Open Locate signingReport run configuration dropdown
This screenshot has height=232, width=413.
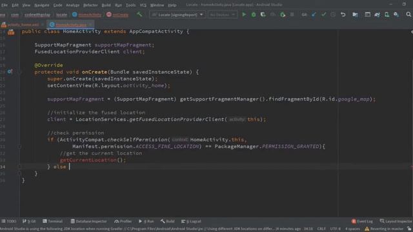(177, 14)
